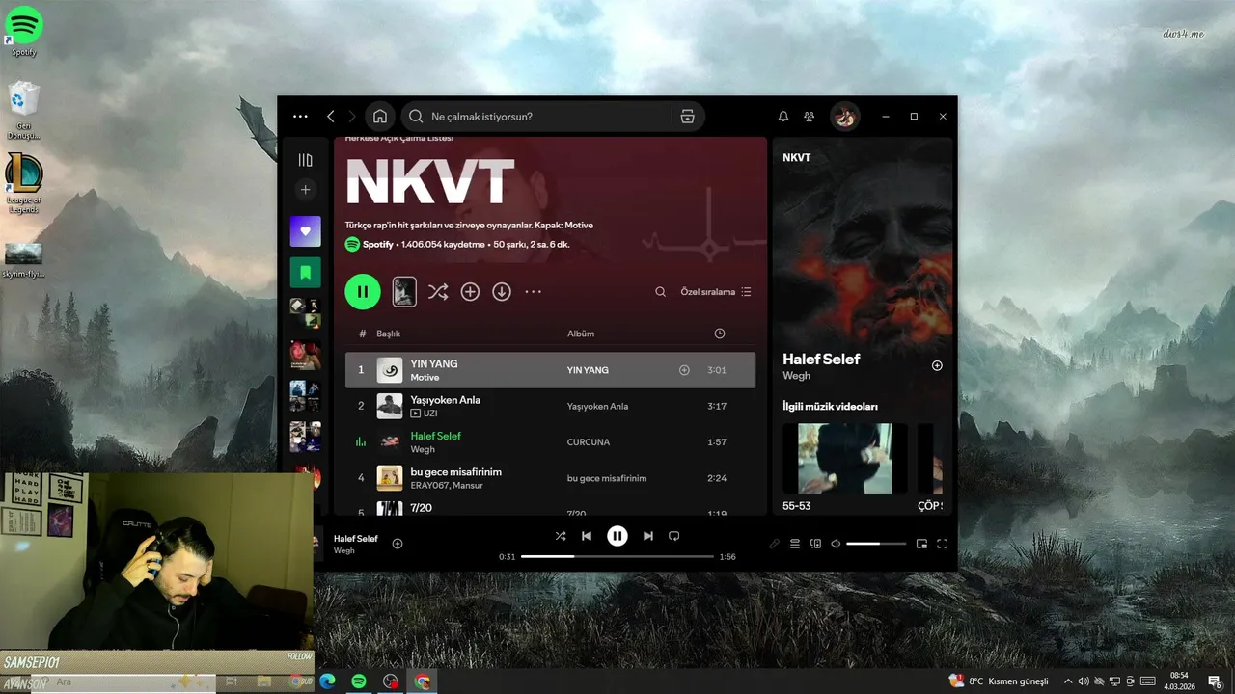Open the Liked Songs heart tile
Image resolution: width=1235 pixels, height=694 pixels.
[306, 231]
